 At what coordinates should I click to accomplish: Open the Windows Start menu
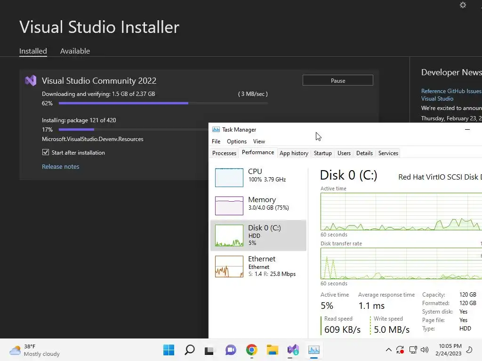tap(169, 350)
